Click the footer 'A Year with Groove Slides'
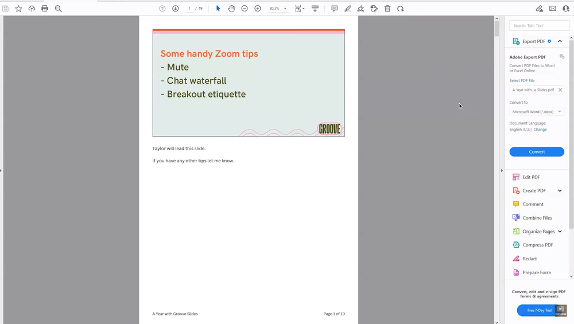 [175, 314]
